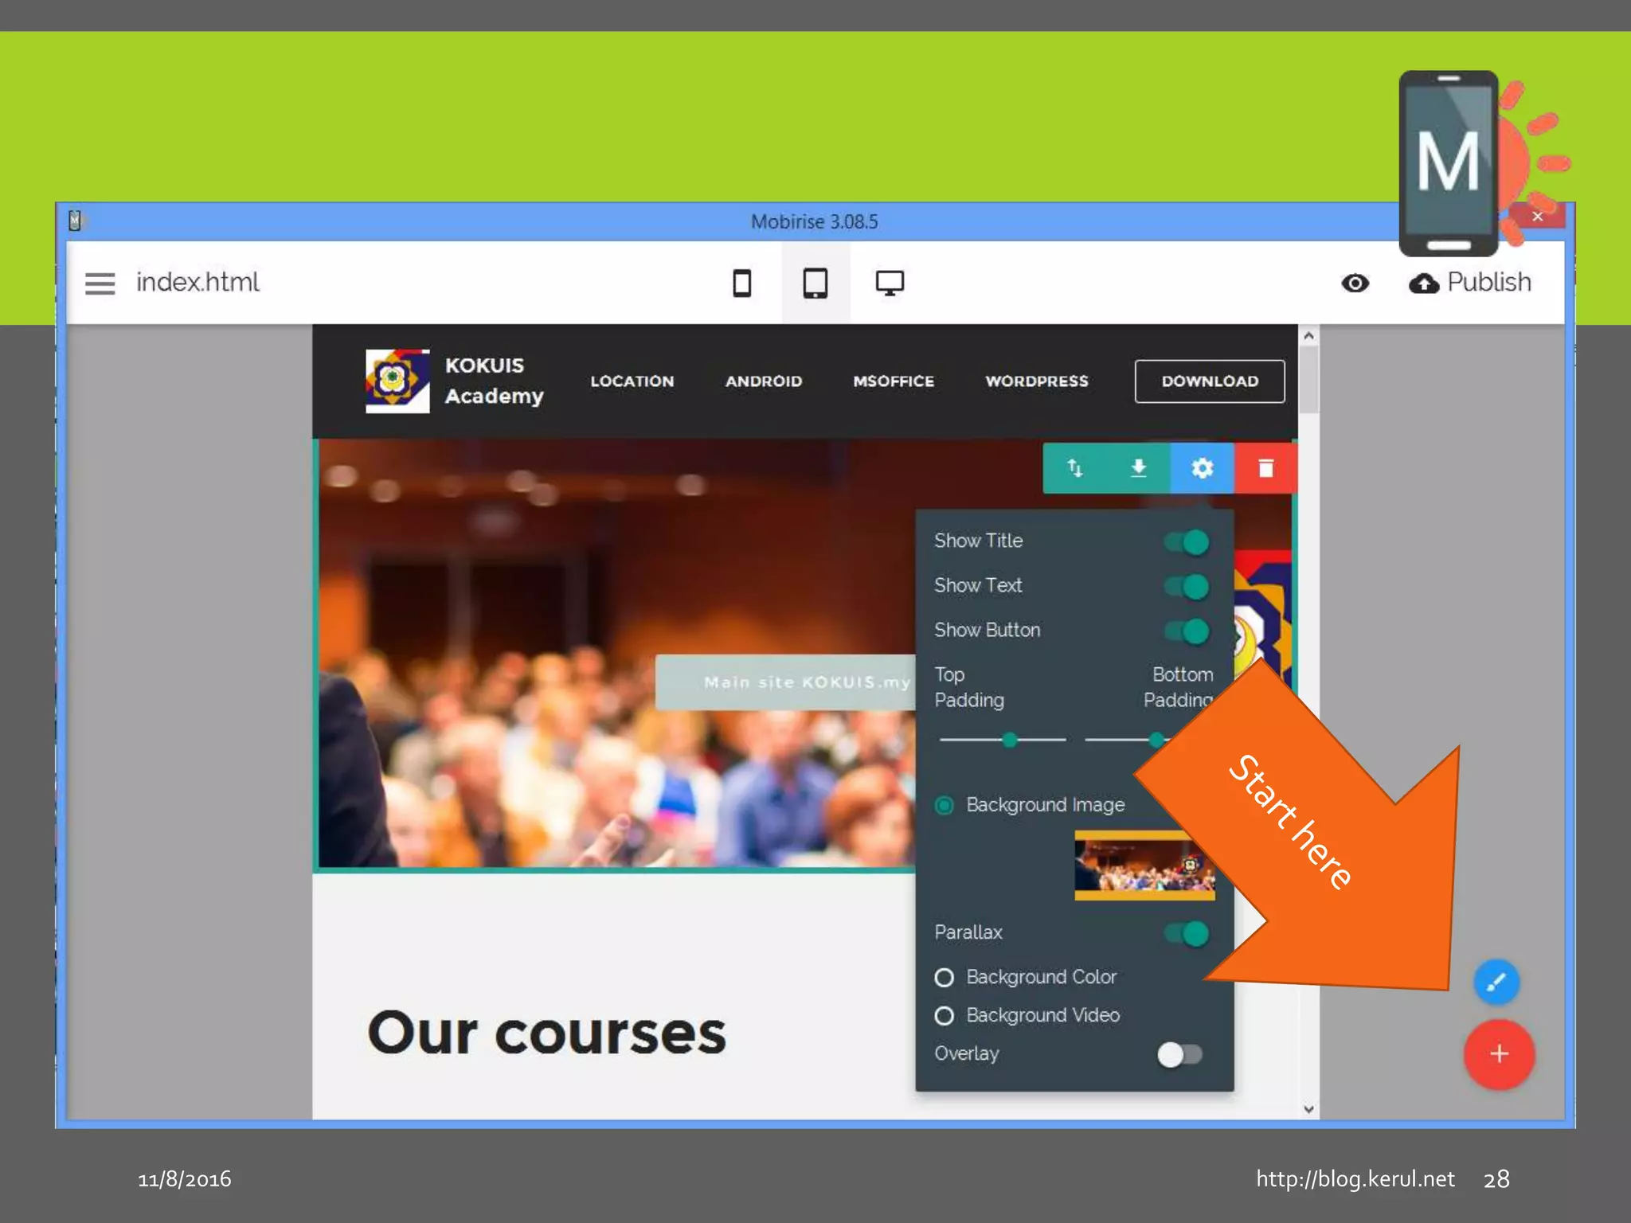Click the eye preview icon
Viewport: 1631px width, 1223px height.
pyautogui.click(x=1355, y=283)
